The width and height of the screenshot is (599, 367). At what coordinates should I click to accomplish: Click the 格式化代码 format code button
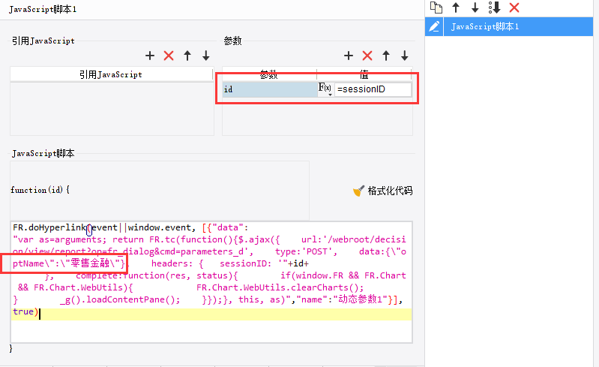point(383,191)
